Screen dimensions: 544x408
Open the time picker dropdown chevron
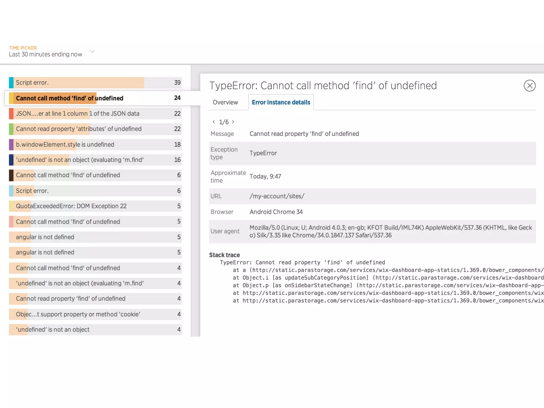92,51
